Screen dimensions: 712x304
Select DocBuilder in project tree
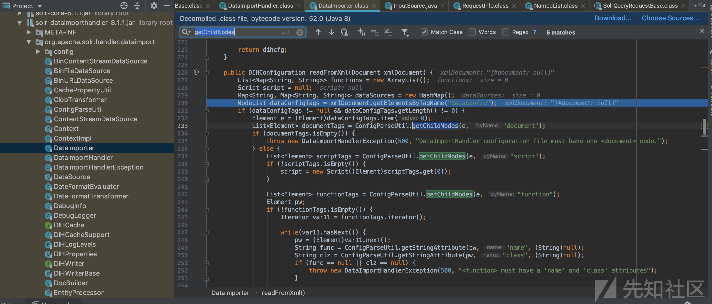pos(71,283)
